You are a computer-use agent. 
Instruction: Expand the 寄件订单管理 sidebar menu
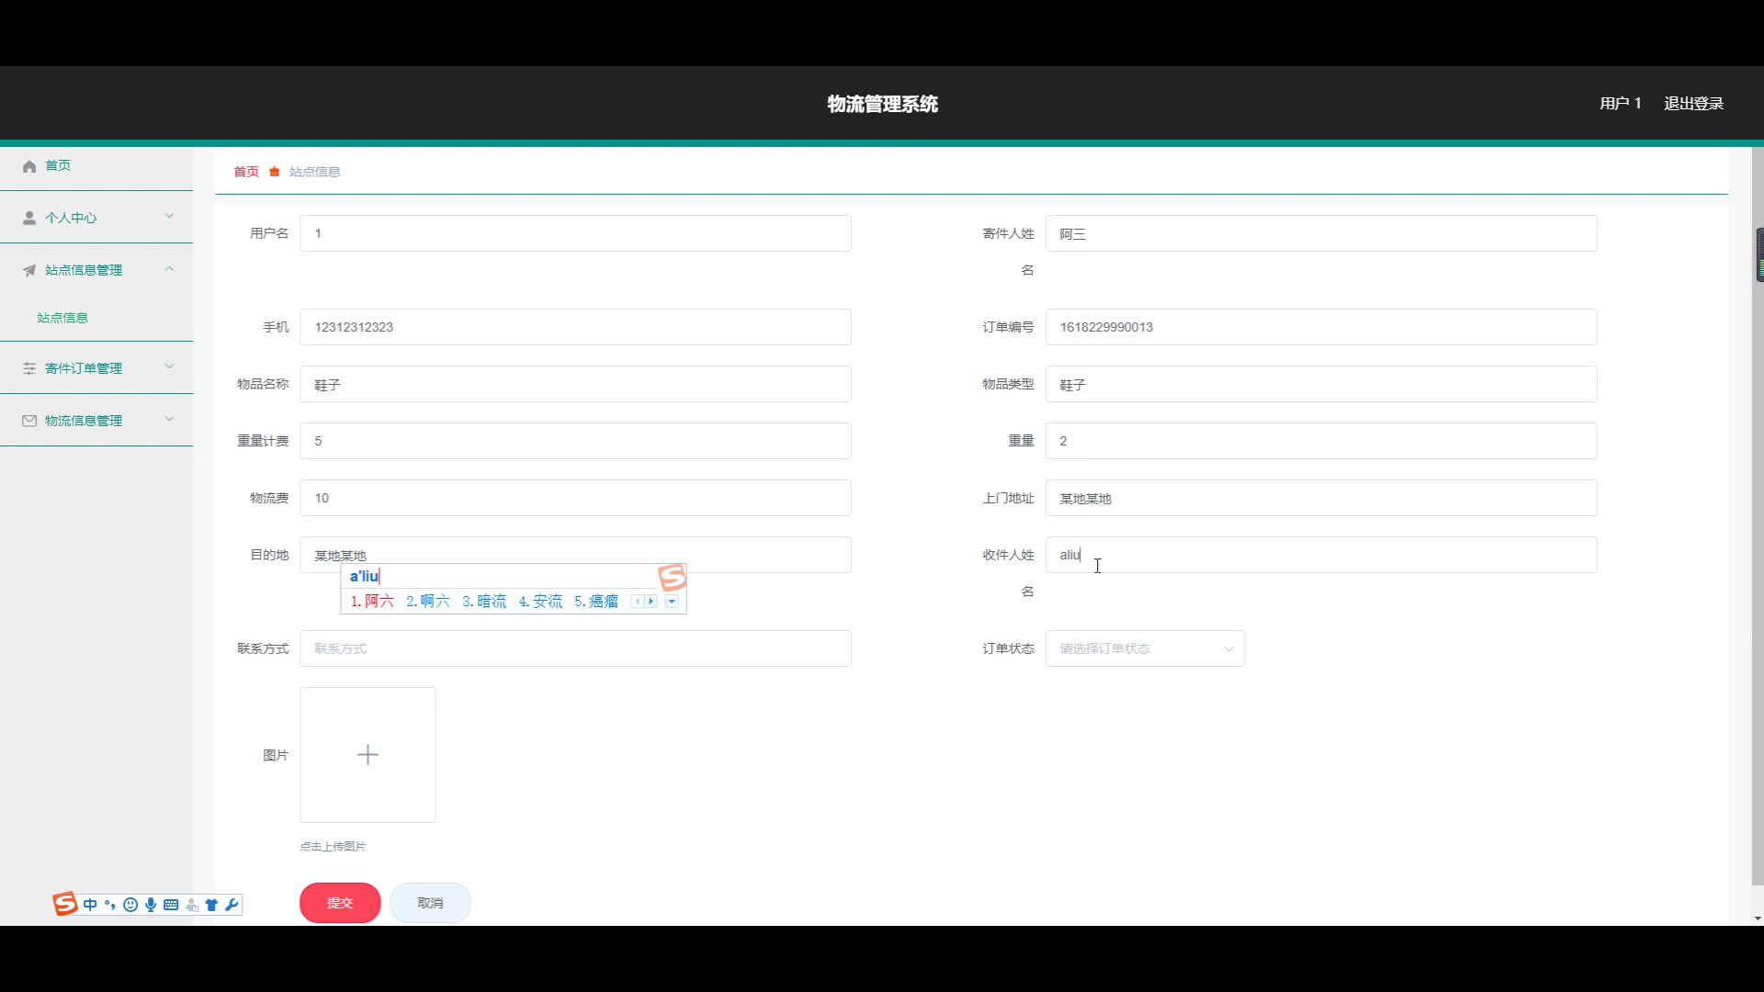coord(96,368)
